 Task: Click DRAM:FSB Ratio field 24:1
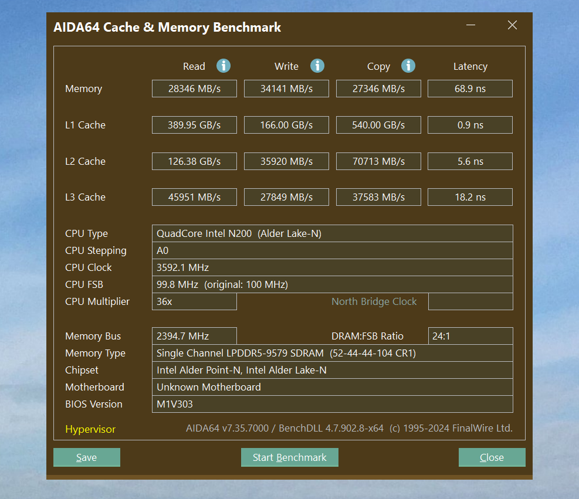click(x=470, y=336)
